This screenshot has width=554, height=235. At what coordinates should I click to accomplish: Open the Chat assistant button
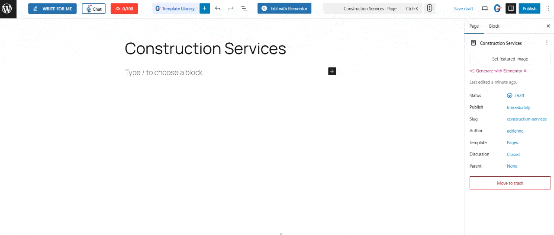click(93, 9)
